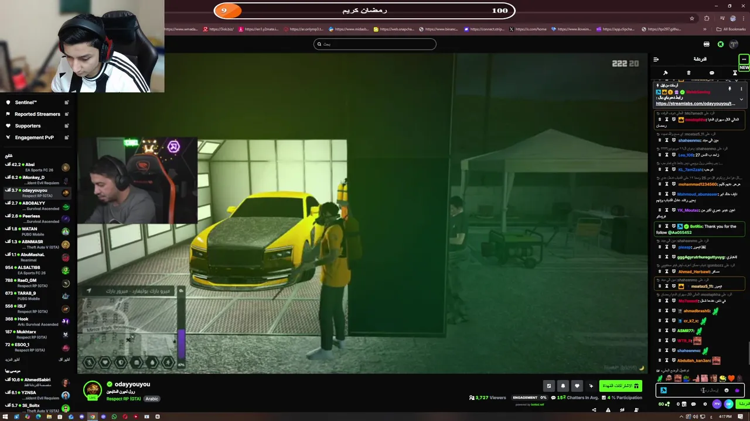Click the hourglass icon in chat header
The width and height of the screenshot is (750, 421).
click(x=735, y=73)
